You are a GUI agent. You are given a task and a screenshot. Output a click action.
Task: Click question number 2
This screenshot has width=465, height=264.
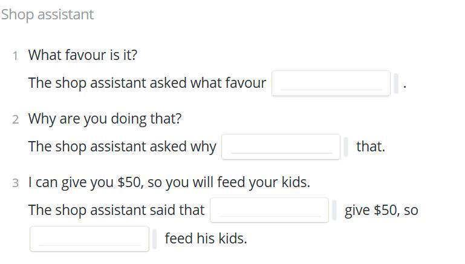point(15,119)
